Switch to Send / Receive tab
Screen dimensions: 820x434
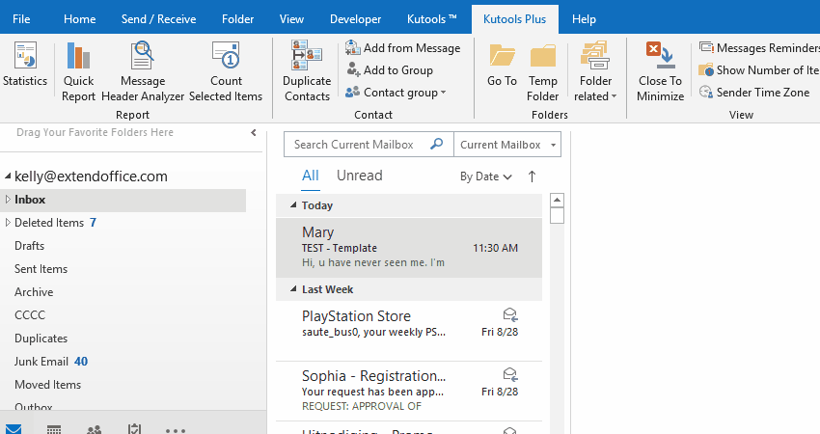158,19
